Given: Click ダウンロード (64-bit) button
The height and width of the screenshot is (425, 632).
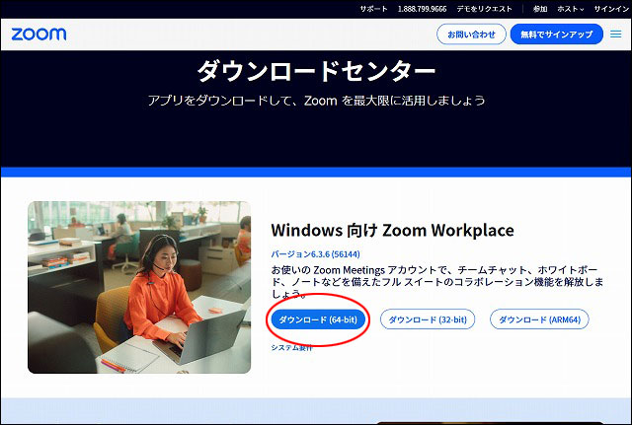Looking at the screenshot, I should 318,319.
